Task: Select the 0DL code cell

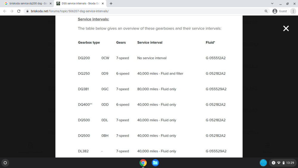Action: [x=105, y=120]
